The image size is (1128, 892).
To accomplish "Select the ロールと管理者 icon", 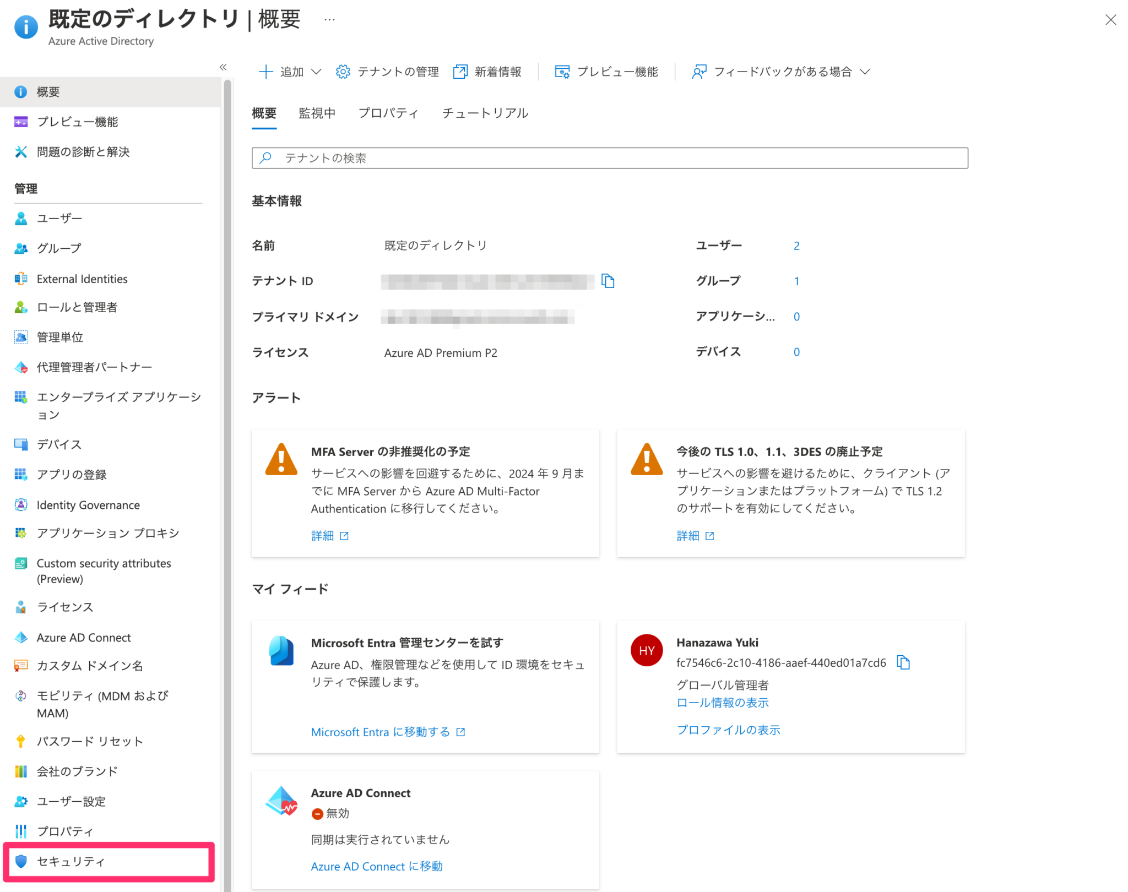I will tap(21, 307).
